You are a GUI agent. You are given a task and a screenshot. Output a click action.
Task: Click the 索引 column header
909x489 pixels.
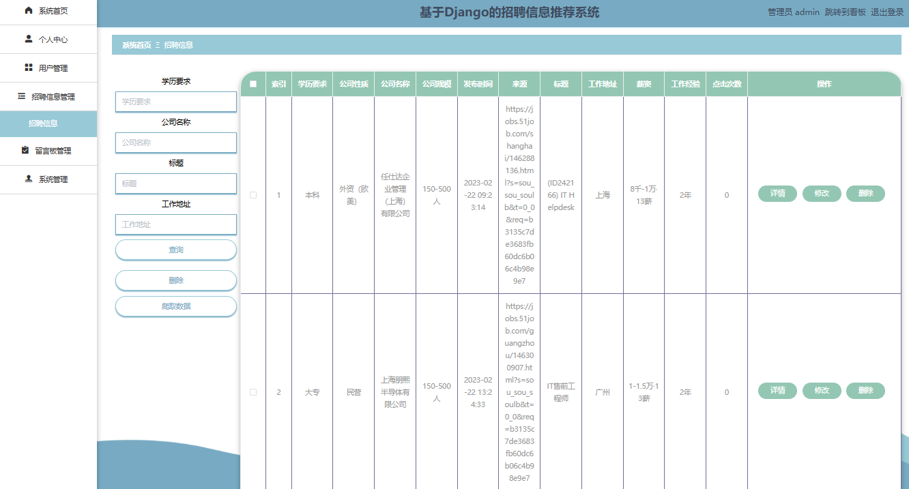click(278, 84)
